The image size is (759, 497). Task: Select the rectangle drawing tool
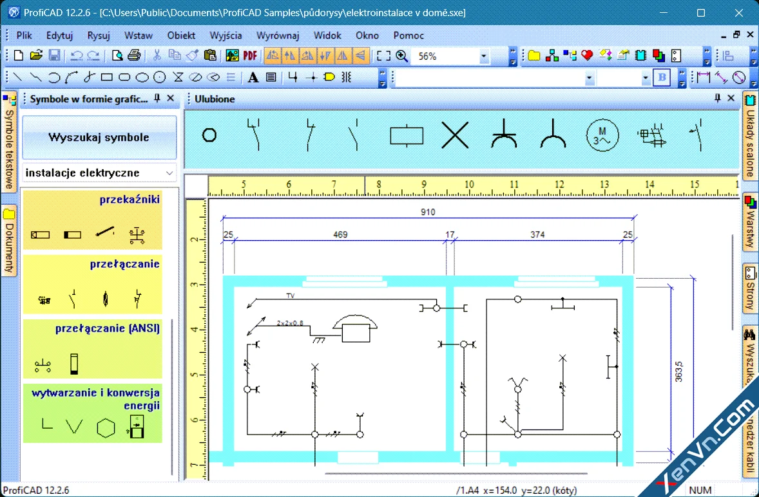106,77
